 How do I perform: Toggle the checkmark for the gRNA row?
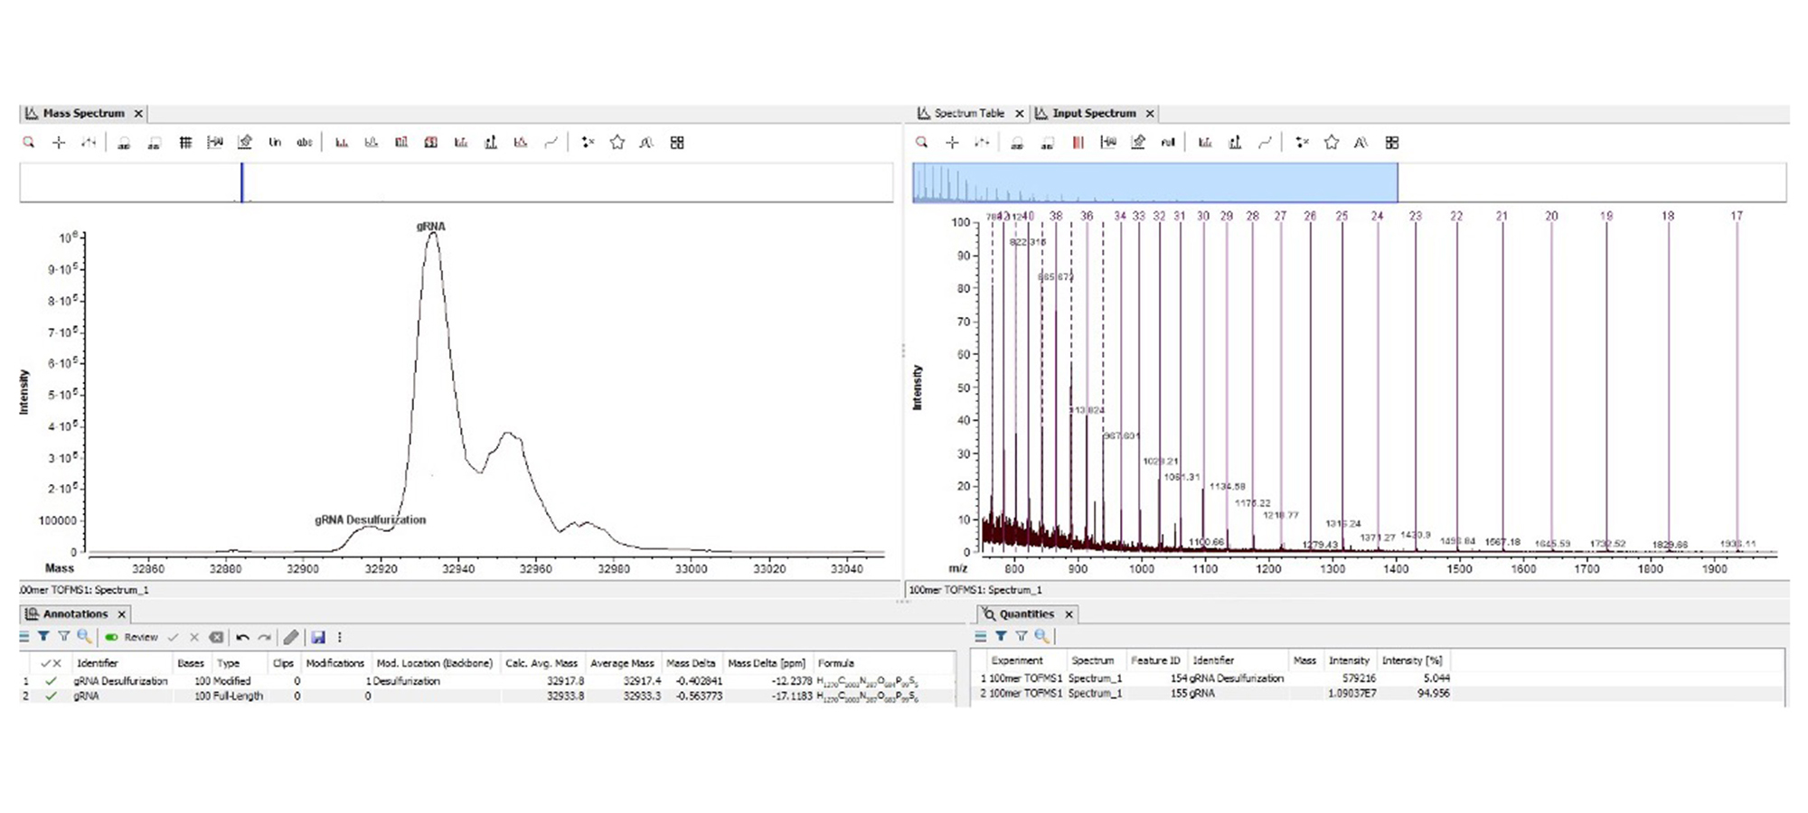52,696
